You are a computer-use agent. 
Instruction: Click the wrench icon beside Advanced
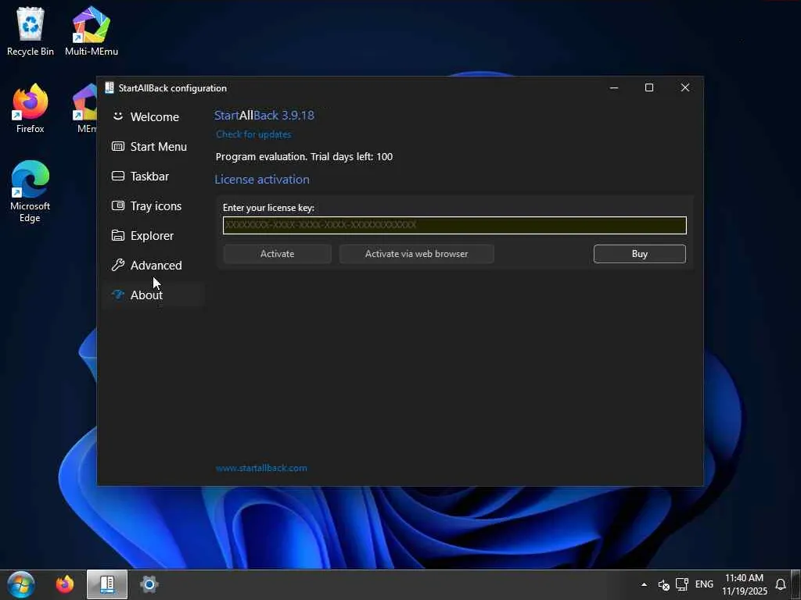118,265
